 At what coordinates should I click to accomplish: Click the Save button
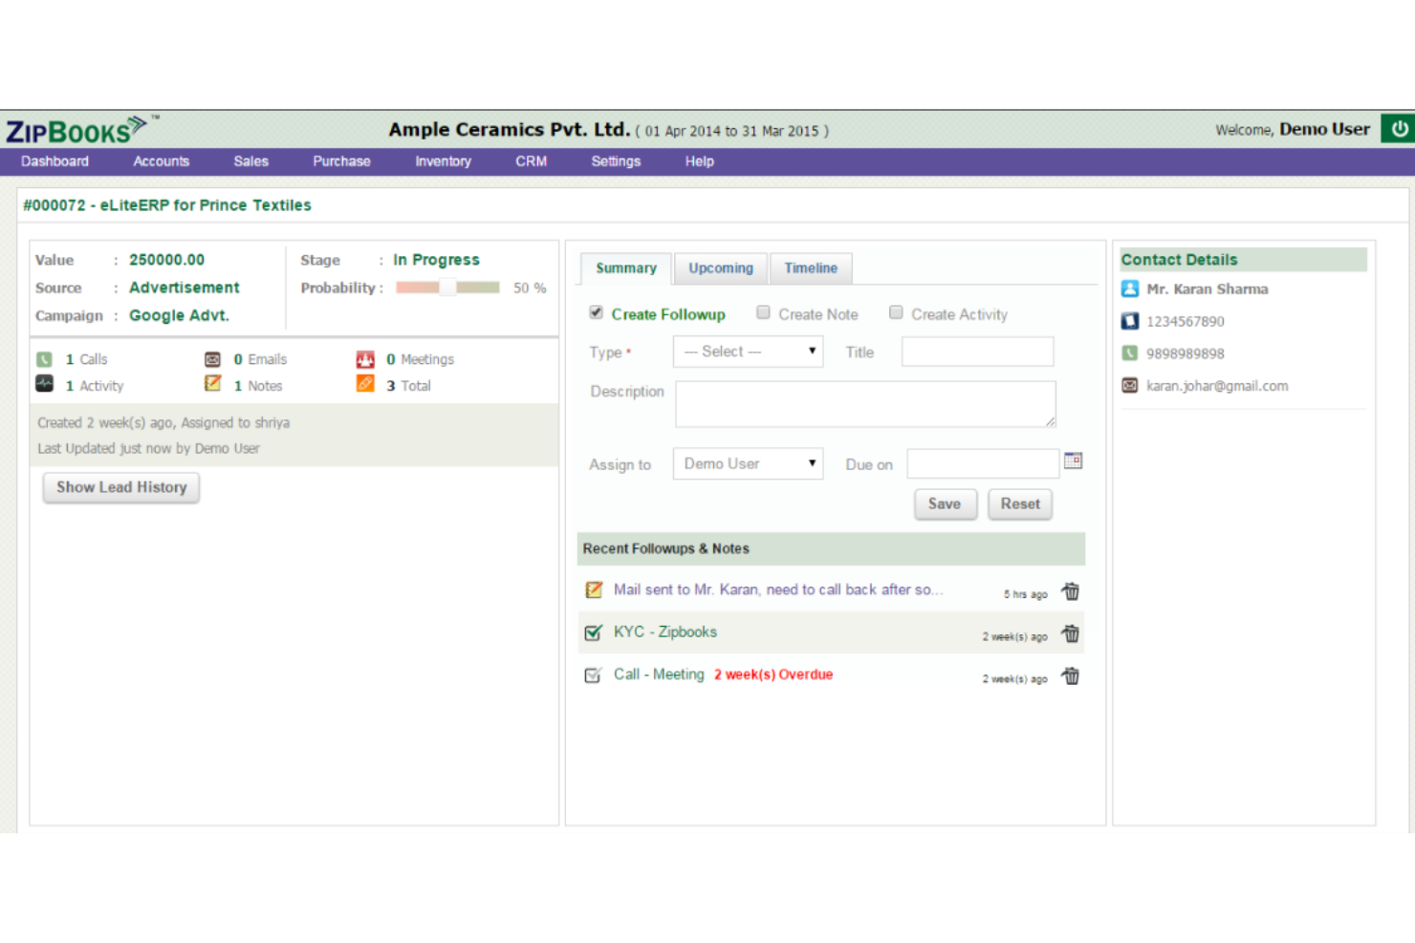(945, 504)
